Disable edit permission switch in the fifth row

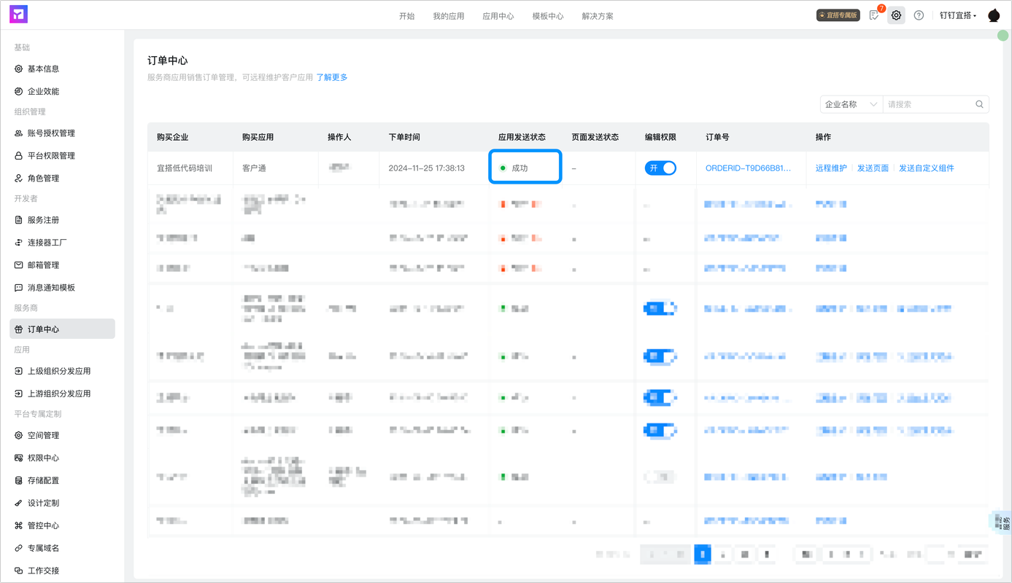tap(659, 308)
